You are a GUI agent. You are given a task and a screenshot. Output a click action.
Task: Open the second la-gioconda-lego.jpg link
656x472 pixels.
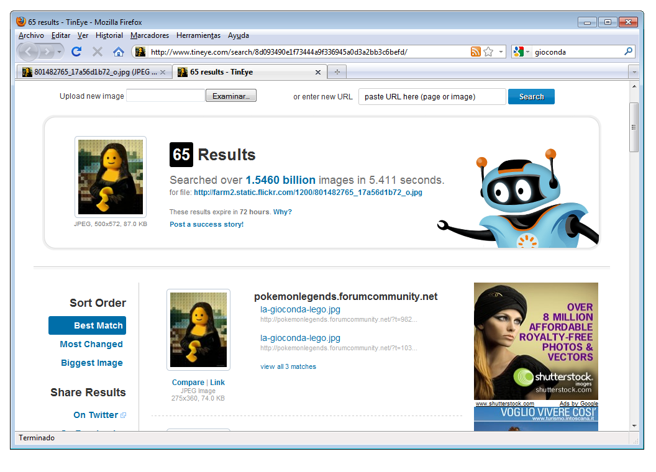(301, 338)
